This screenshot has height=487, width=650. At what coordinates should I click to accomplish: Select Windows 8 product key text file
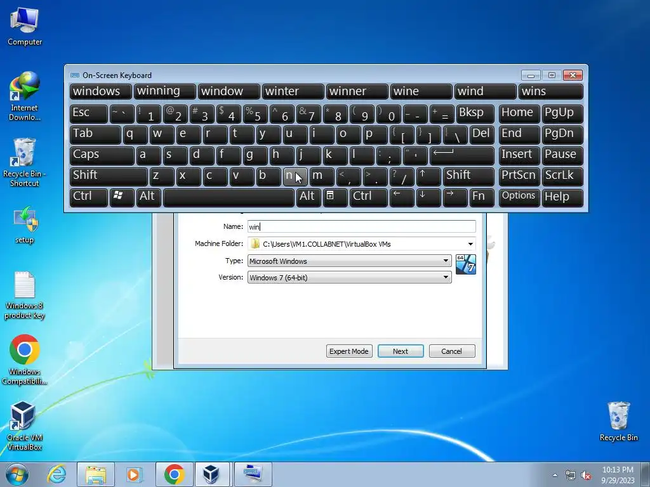pos(25,295)
